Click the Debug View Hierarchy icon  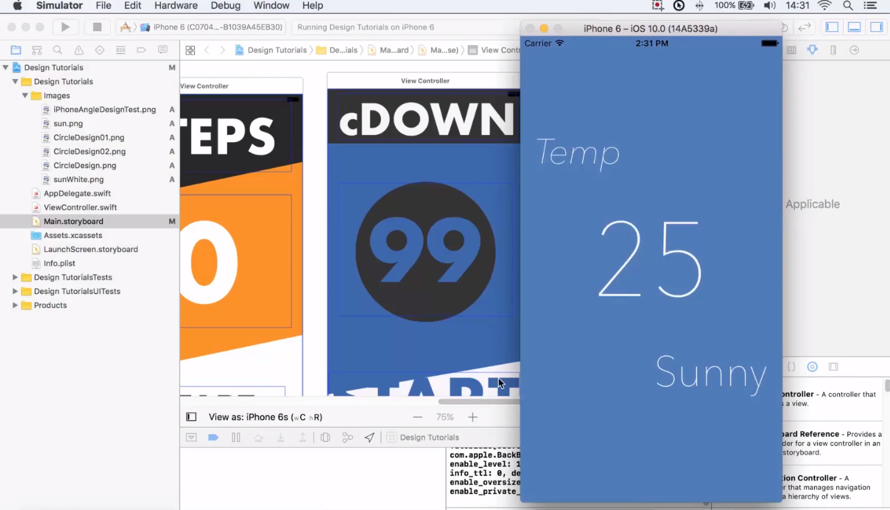point(325,437)
